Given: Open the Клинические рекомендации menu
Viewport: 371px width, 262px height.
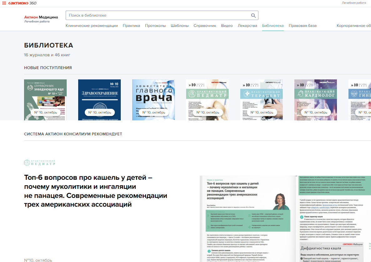Looking at the screenshot, I should (92, 26).
